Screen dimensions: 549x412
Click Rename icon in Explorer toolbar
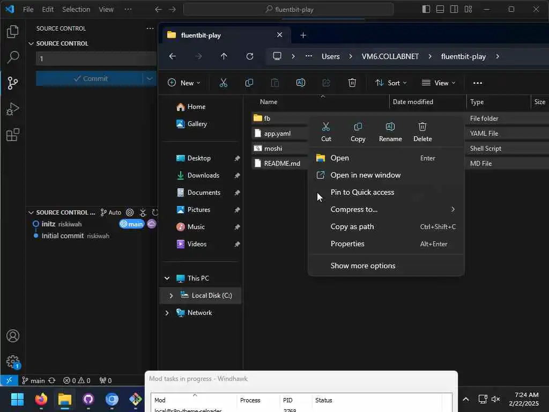(x=301, y=83)
